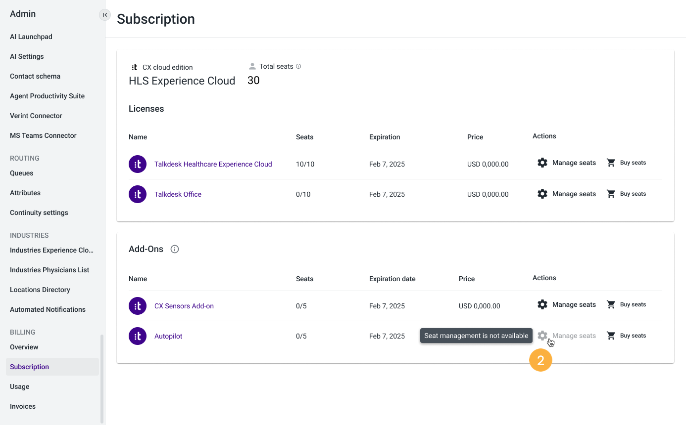Open Verint Connector settings

click(x=36, y=116)
